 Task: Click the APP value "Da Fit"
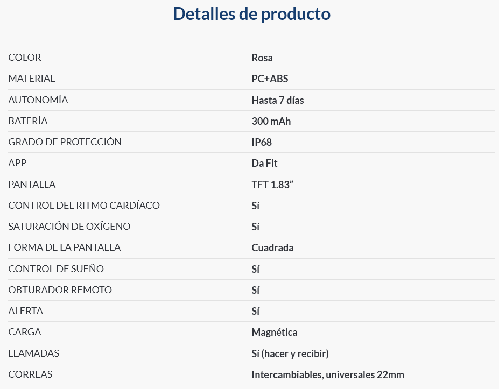(264, 164)
